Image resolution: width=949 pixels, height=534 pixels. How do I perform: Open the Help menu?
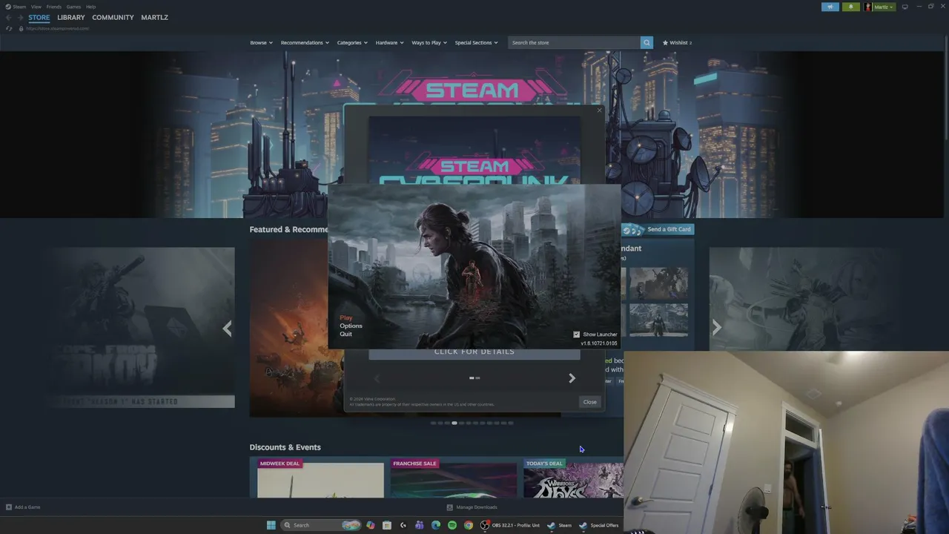coord(90,7)
